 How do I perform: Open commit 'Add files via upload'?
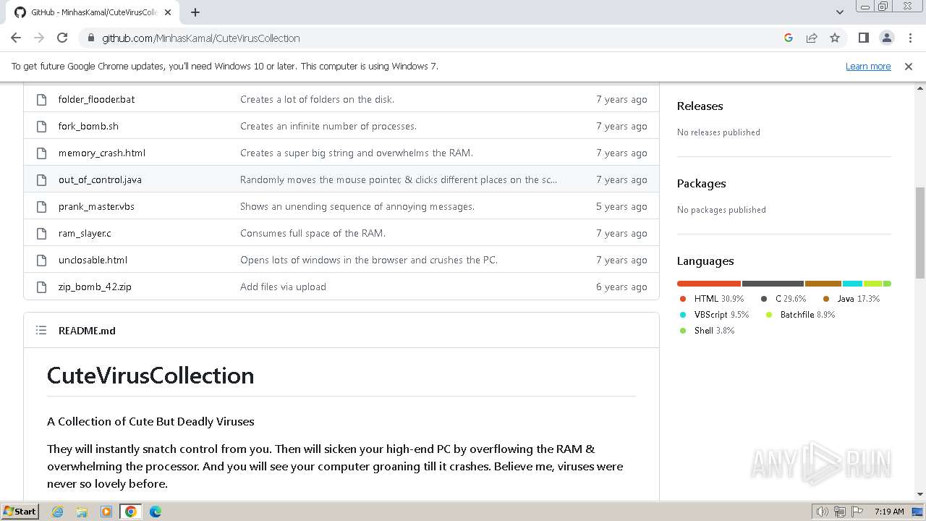coord(283,287)
